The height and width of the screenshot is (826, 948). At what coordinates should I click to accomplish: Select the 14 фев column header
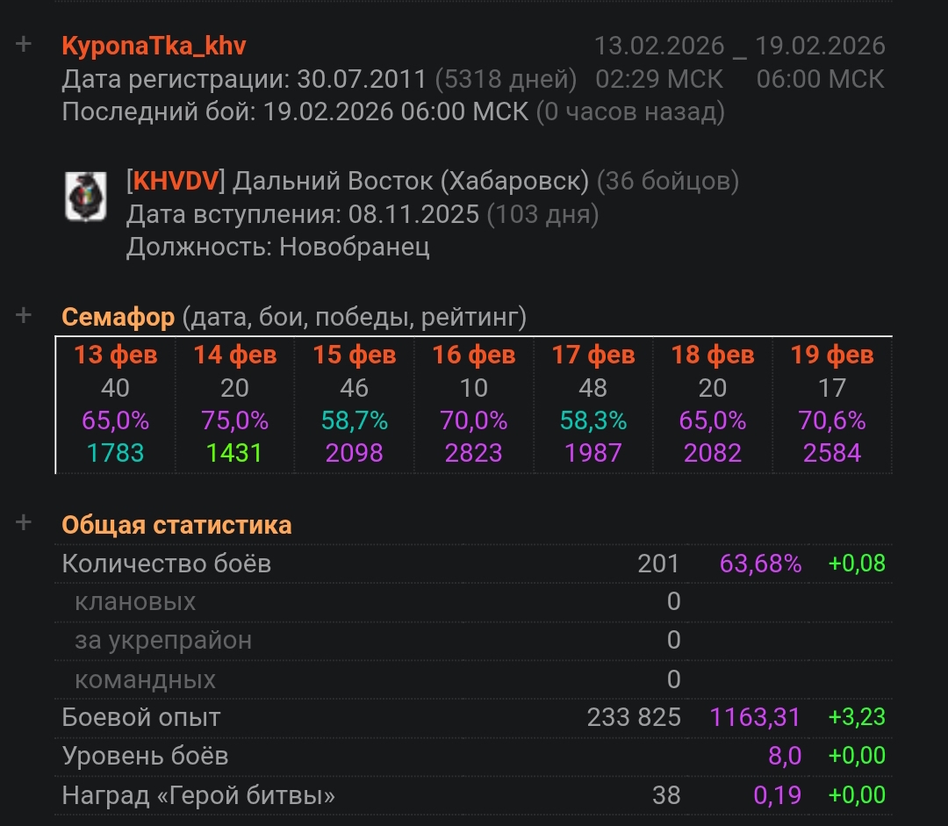(x=235, y=355)
